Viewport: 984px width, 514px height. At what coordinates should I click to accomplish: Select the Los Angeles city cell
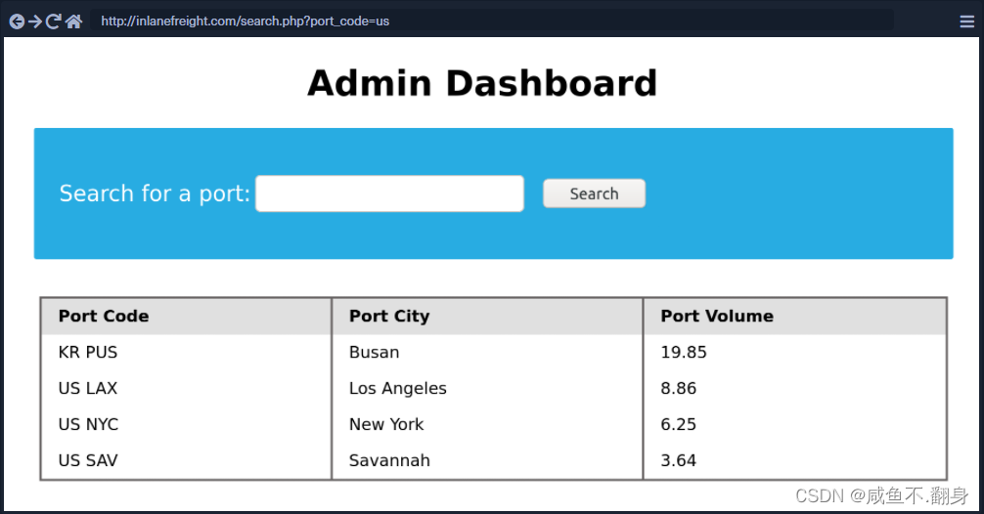(x=398, y=388)
